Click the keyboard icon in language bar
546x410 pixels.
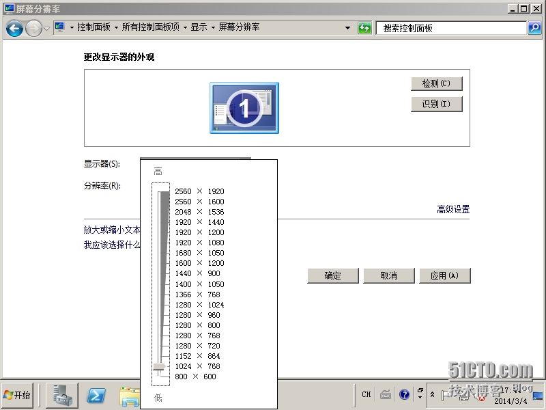[x=386, y=395]
